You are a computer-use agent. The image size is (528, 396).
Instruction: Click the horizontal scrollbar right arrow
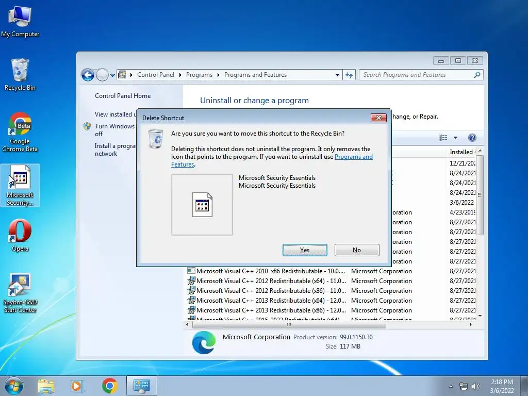click(471, 325)
